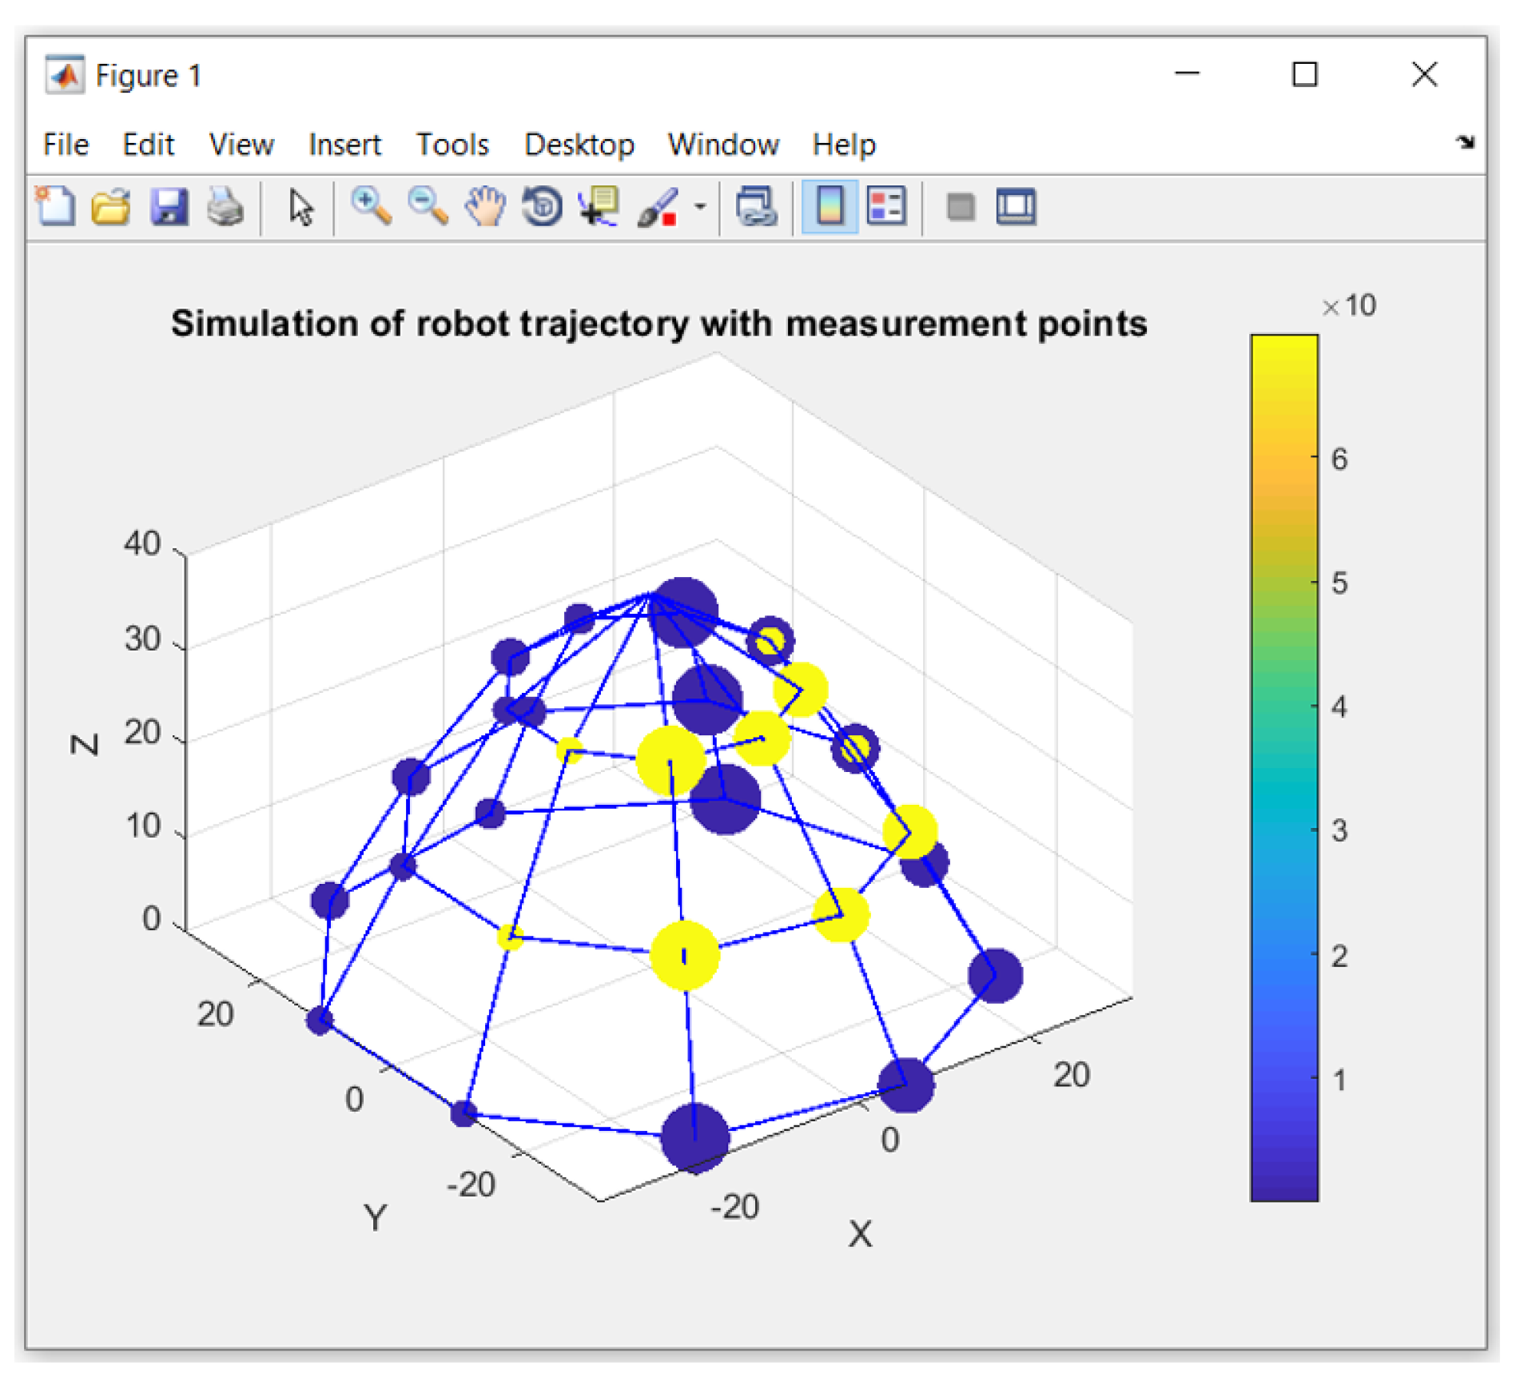Toggle the Insert Colorbar button off
The width and height of the screenshot is (1520, 1393).
tap(830, 206)
